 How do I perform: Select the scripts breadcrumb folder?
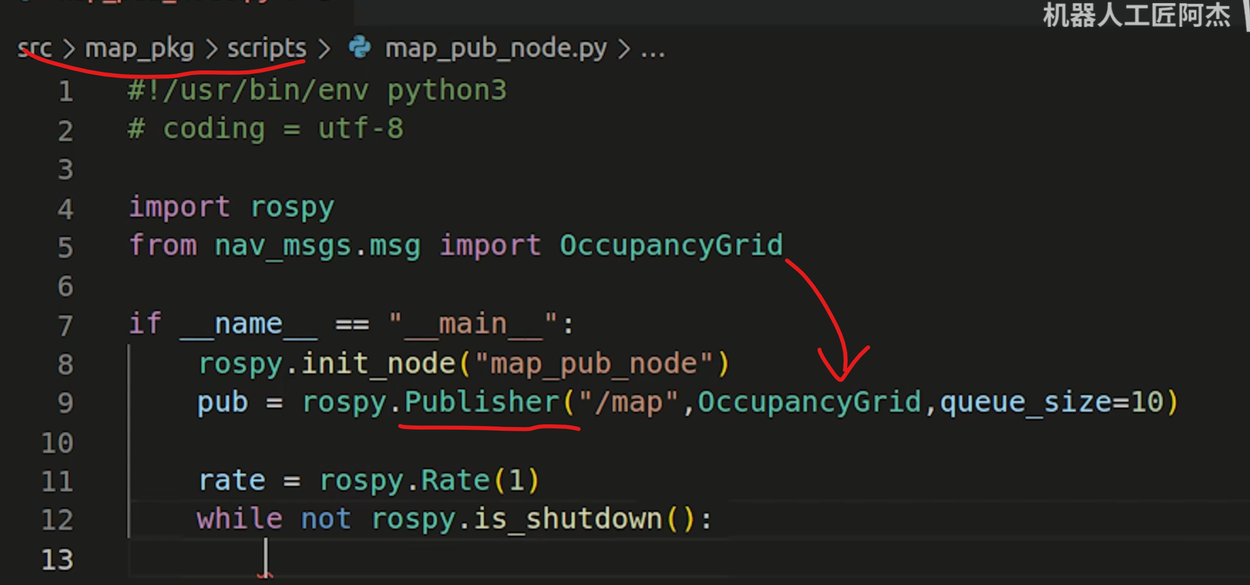[x=267, y=48]
